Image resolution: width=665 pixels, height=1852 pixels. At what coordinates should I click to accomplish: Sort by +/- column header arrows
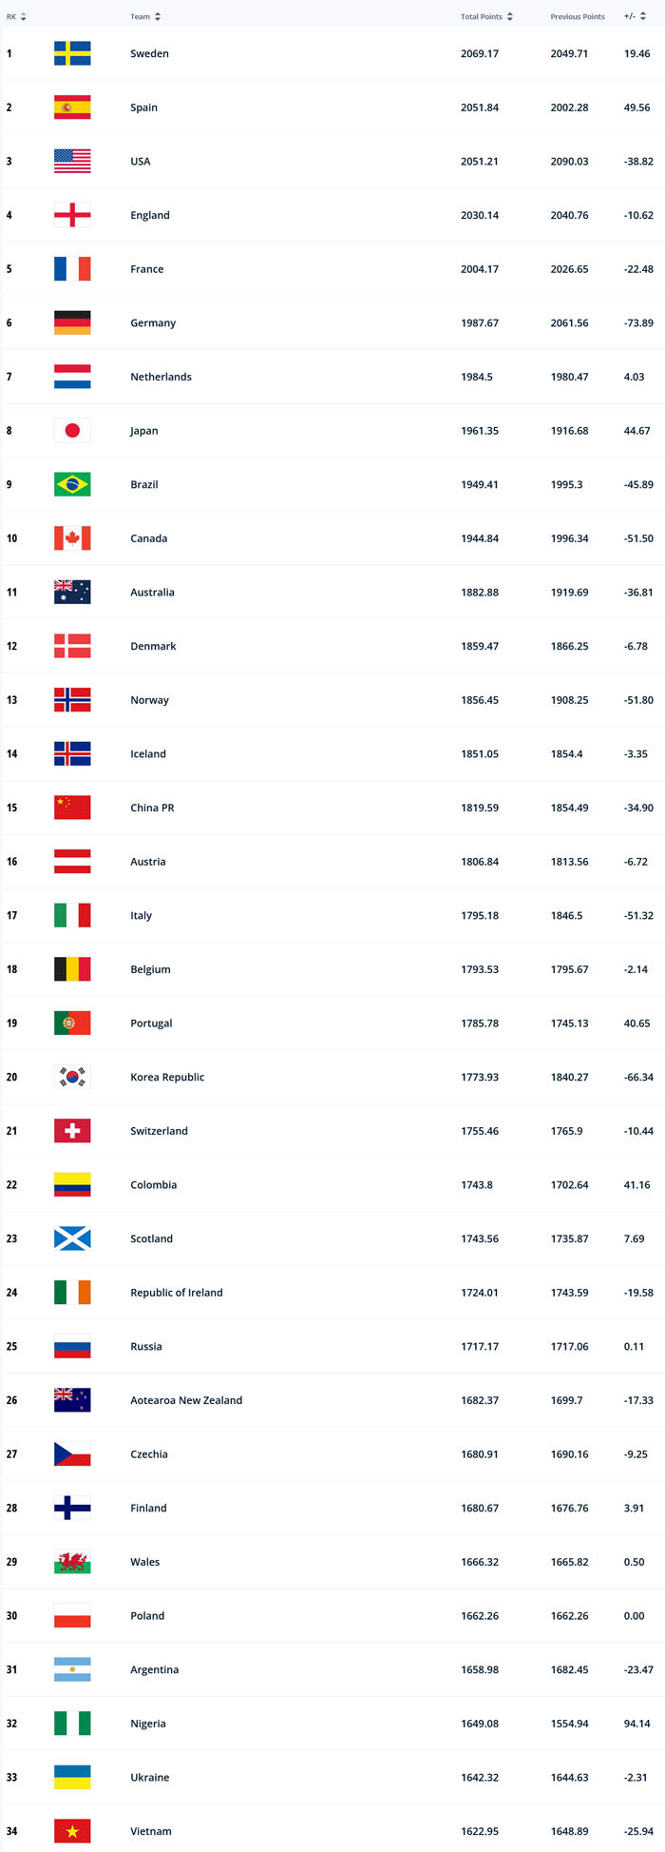[x=643, y=17]
